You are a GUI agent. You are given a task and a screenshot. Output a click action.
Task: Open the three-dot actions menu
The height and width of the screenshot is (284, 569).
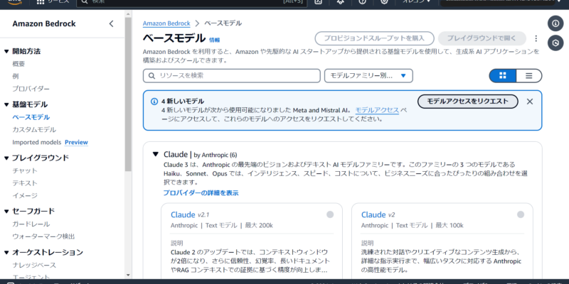536,38
